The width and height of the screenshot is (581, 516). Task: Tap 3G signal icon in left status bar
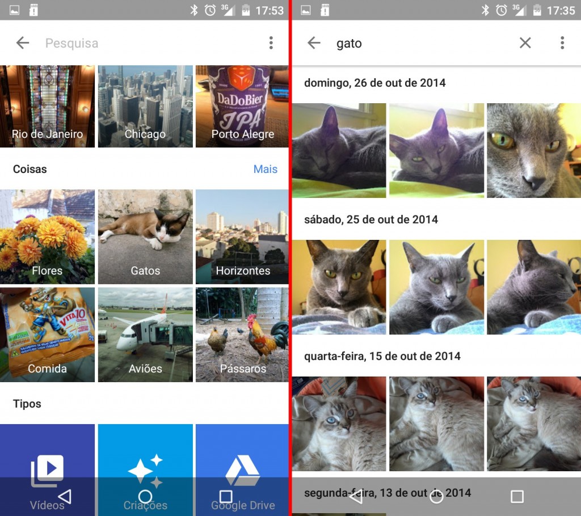(228, 10)
